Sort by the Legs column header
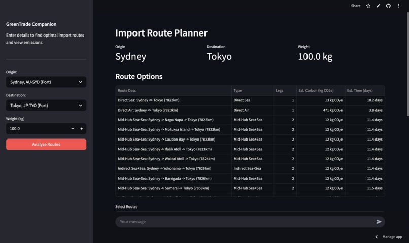 (285, 90)
